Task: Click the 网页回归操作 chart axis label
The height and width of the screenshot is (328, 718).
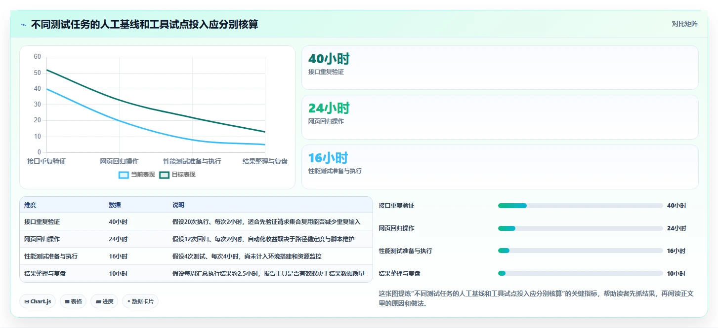Action: pyautogui.click(x=119, y=161)
